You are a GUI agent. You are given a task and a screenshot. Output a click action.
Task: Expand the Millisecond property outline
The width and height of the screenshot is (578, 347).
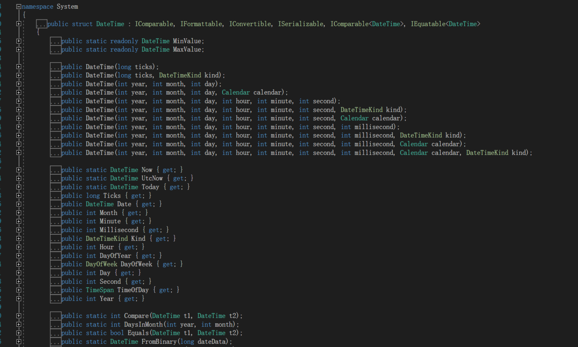19,230
